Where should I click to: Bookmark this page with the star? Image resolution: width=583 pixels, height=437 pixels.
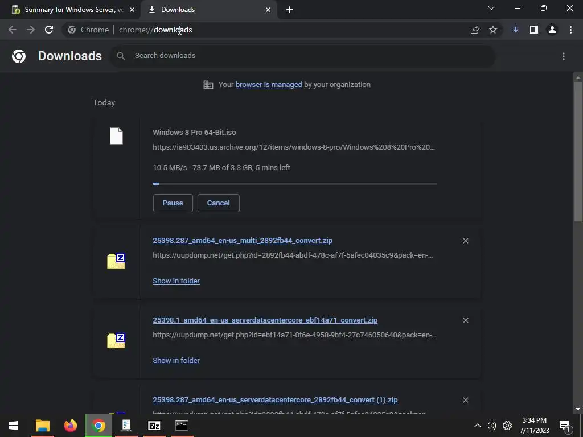(x=493, y=30)
